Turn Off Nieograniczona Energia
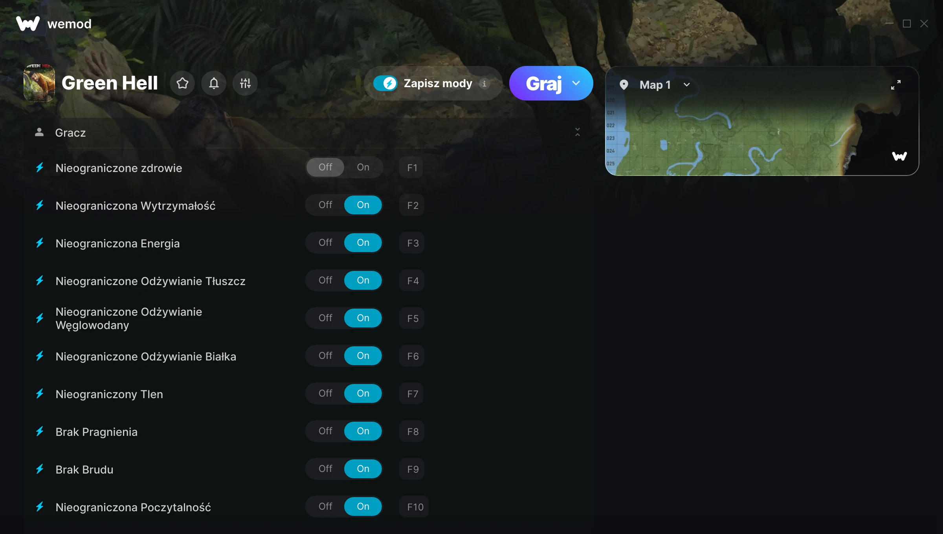The width and height of the screenshot is (943, 534). (325, 243)
